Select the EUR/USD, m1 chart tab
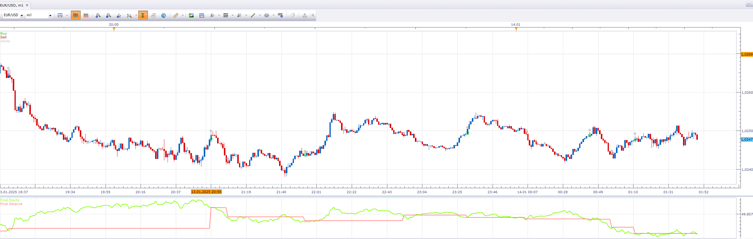The height and width of the screenshot is (239, 753). click(12, 5)
